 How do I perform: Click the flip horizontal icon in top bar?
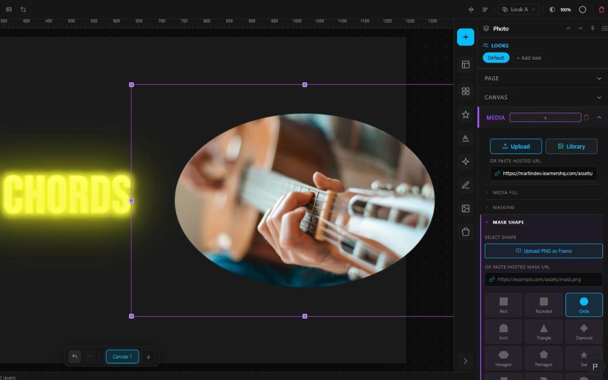[471, 9]
